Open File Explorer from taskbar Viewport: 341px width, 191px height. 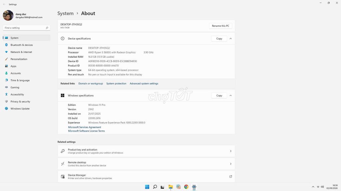[x=170, y=187]
